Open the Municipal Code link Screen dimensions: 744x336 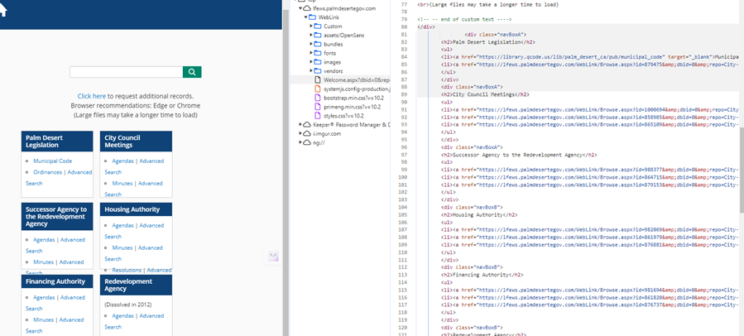52,161
